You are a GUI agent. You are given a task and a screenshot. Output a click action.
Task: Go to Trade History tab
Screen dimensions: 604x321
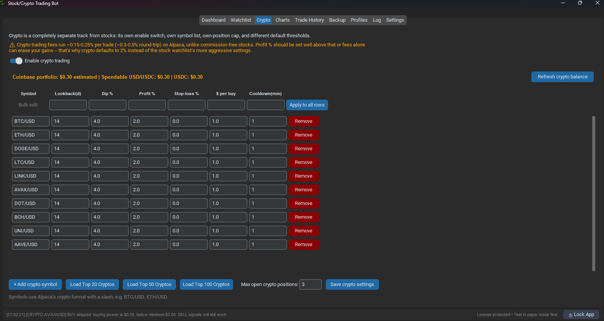click(309, 20)
